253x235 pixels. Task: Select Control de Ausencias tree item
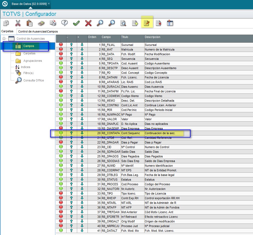pos(31,39)
